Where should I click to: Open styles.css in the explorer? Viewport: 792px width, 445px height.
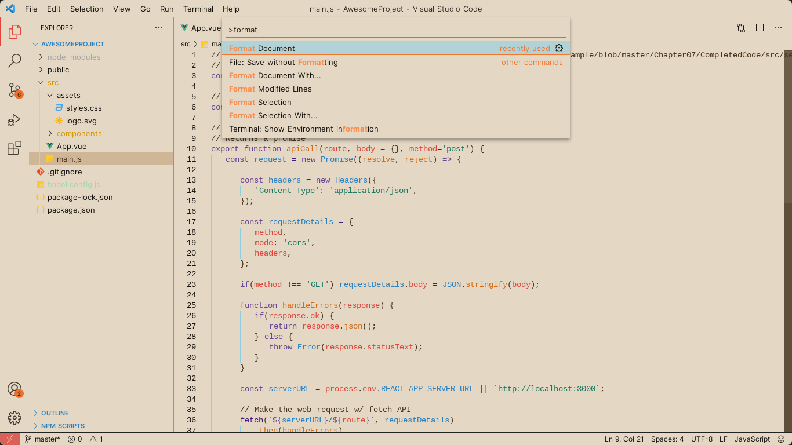pyautogui.click(x=83, y=108)
